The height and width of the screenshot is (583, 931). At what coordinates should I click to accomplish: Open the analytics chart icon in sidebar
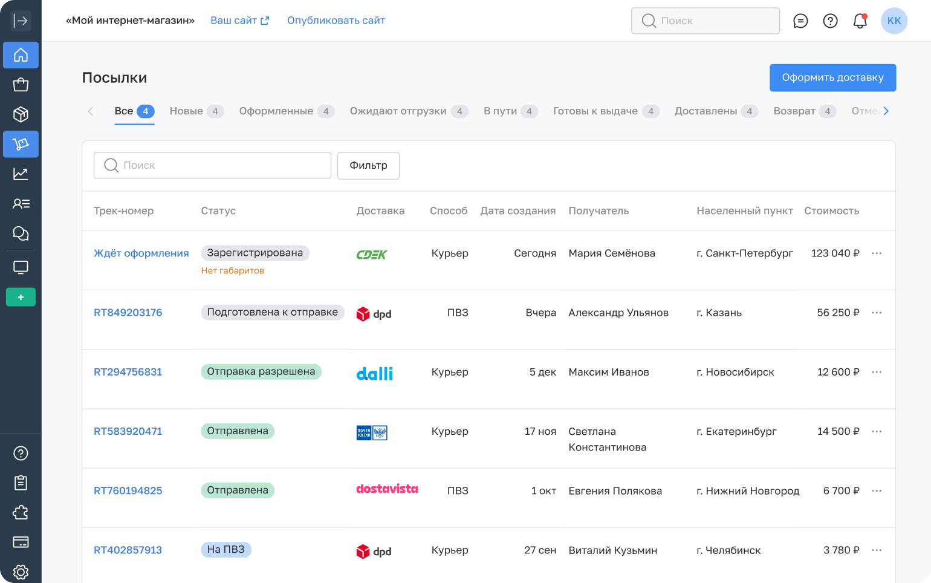click(x=21, y=174)
